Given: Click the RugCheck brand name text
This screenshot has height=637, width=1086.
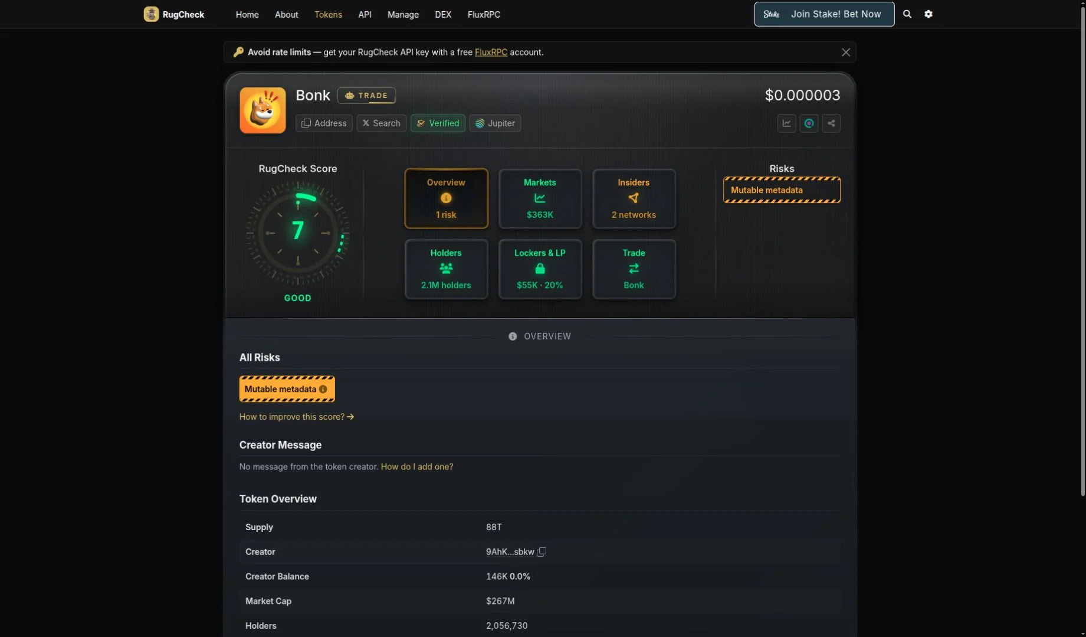Looking at the screenshot, I should pyautogui.click(x=183, y=15).
